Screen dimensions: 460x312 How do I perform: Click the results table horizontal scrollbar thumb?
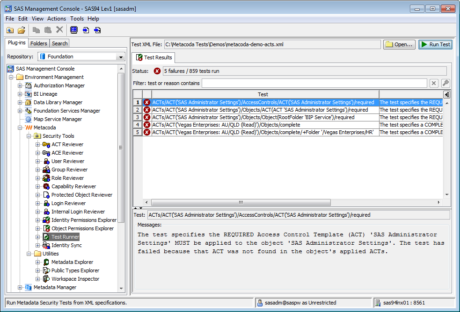241,203
